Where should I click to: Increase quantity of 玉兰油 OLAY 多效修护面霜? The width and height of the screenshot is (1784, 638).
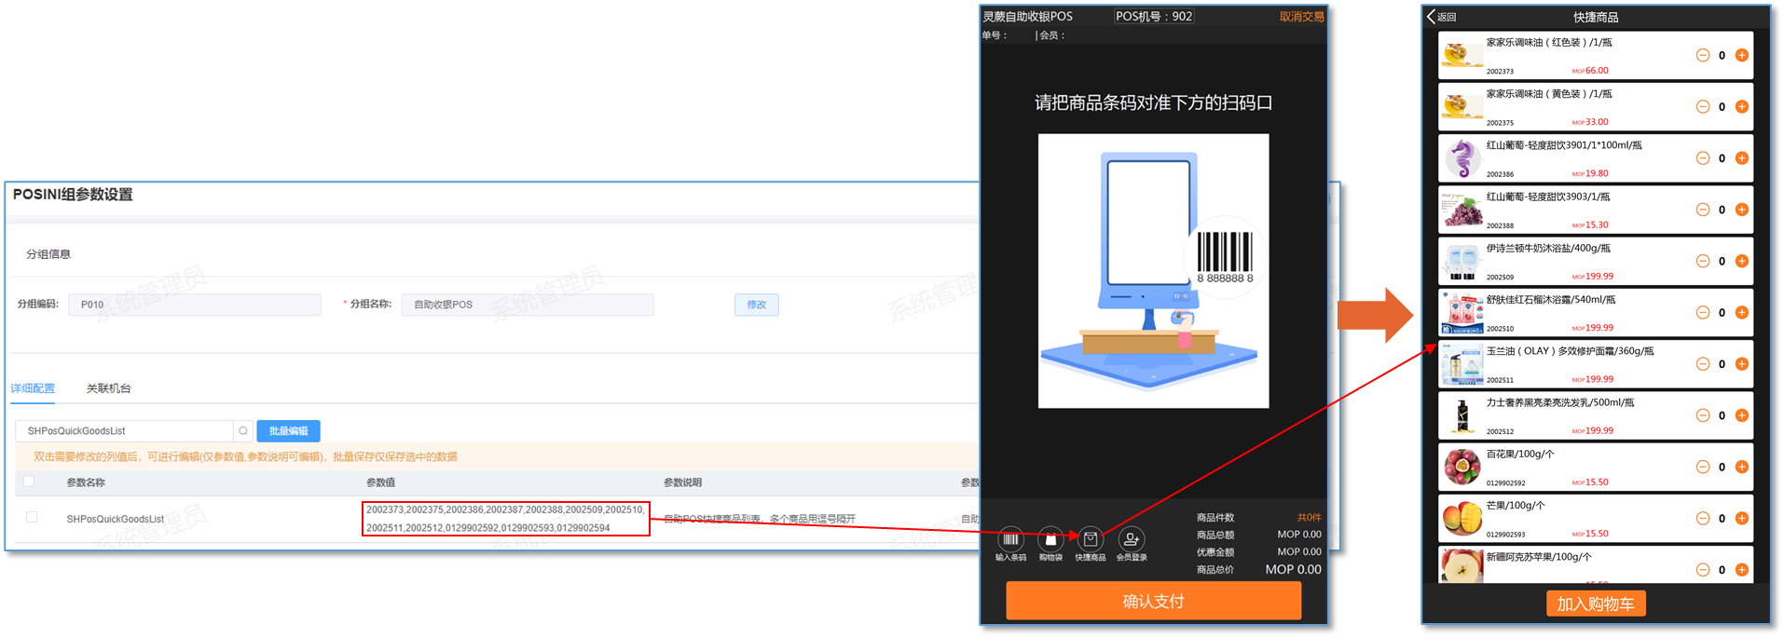[1741, 364]
